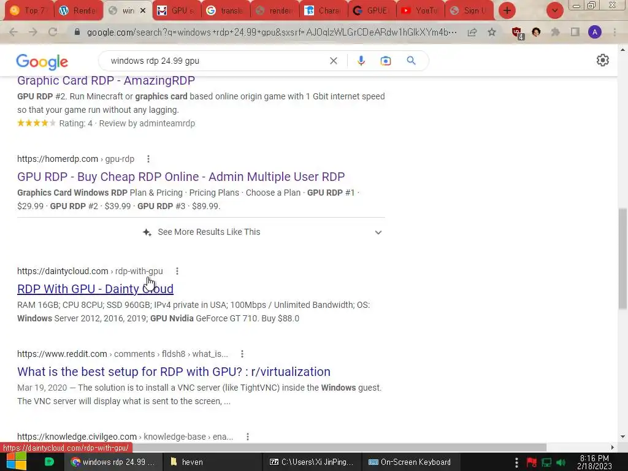628x471 pixels.
Task: Open more options for reddit.com result
Action: (242, 354)
